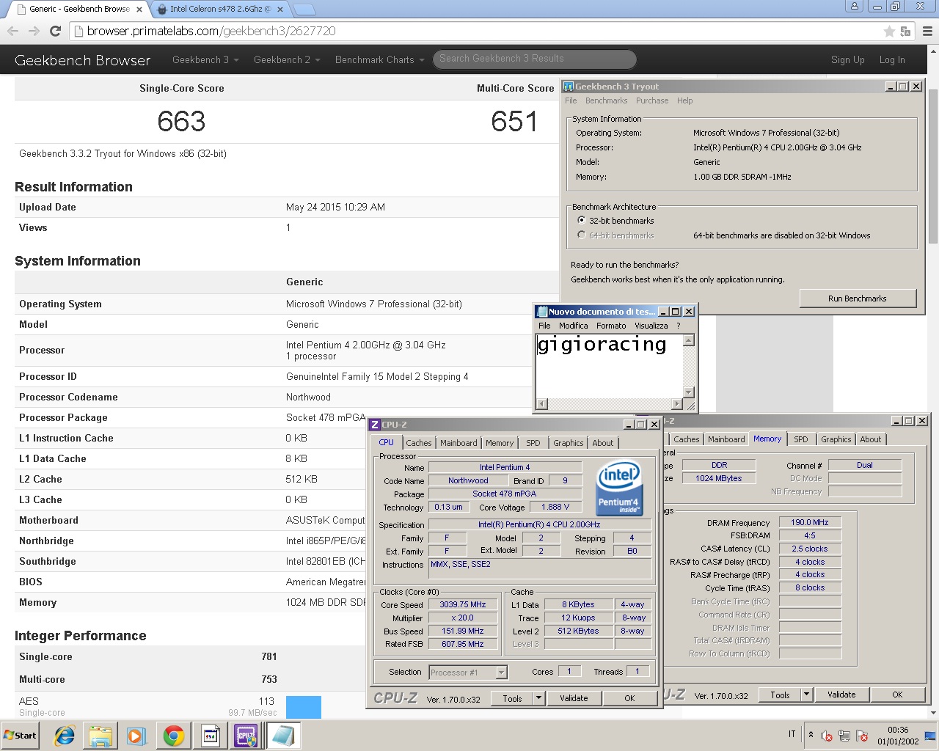The height and width of the screenshot is (751, 939).
Task: Open Windows Explorer folder on taskbar
Action: [101, 736]
